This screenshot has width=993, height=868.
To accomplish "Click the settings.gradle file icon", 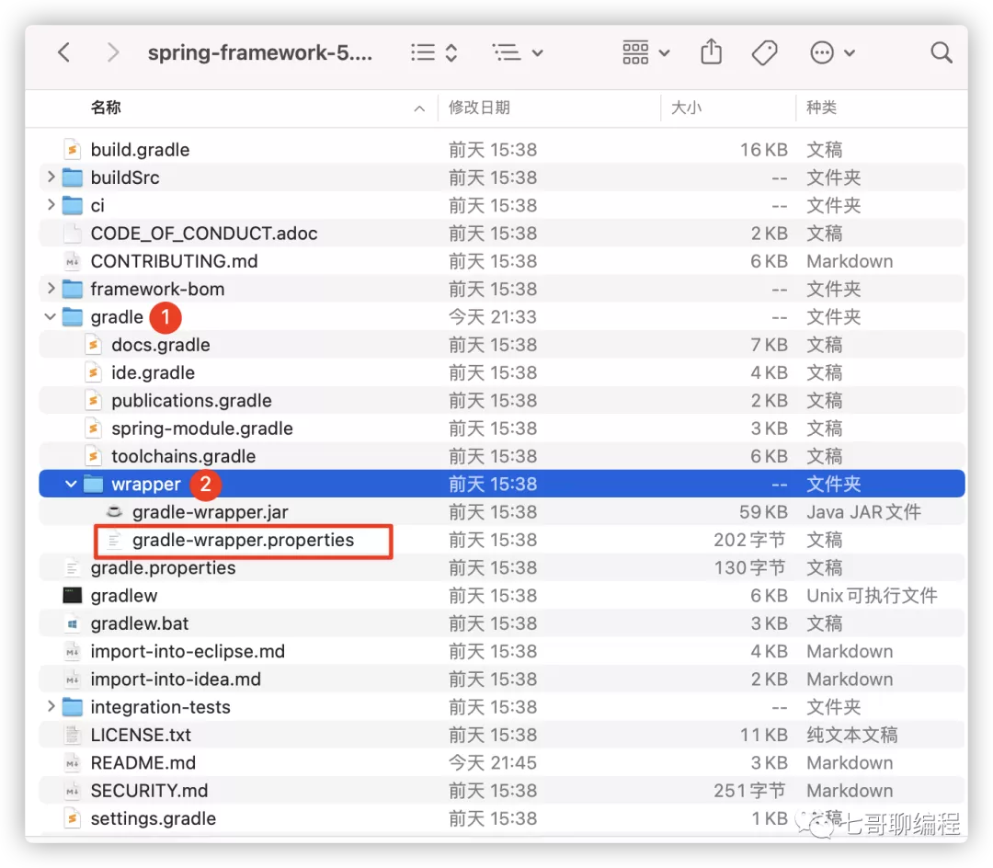I will tap(73, 818).
